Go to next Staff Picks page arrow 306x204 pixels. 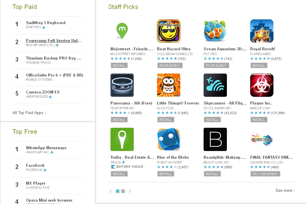[130, 191]
